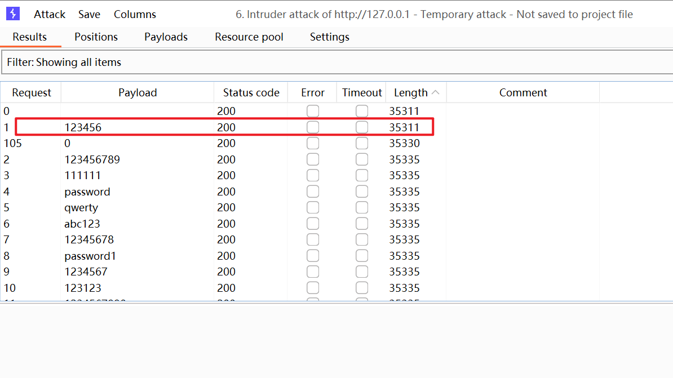Open the Save menu
Screen dimensions: 673x378
[x=89, y=15]
